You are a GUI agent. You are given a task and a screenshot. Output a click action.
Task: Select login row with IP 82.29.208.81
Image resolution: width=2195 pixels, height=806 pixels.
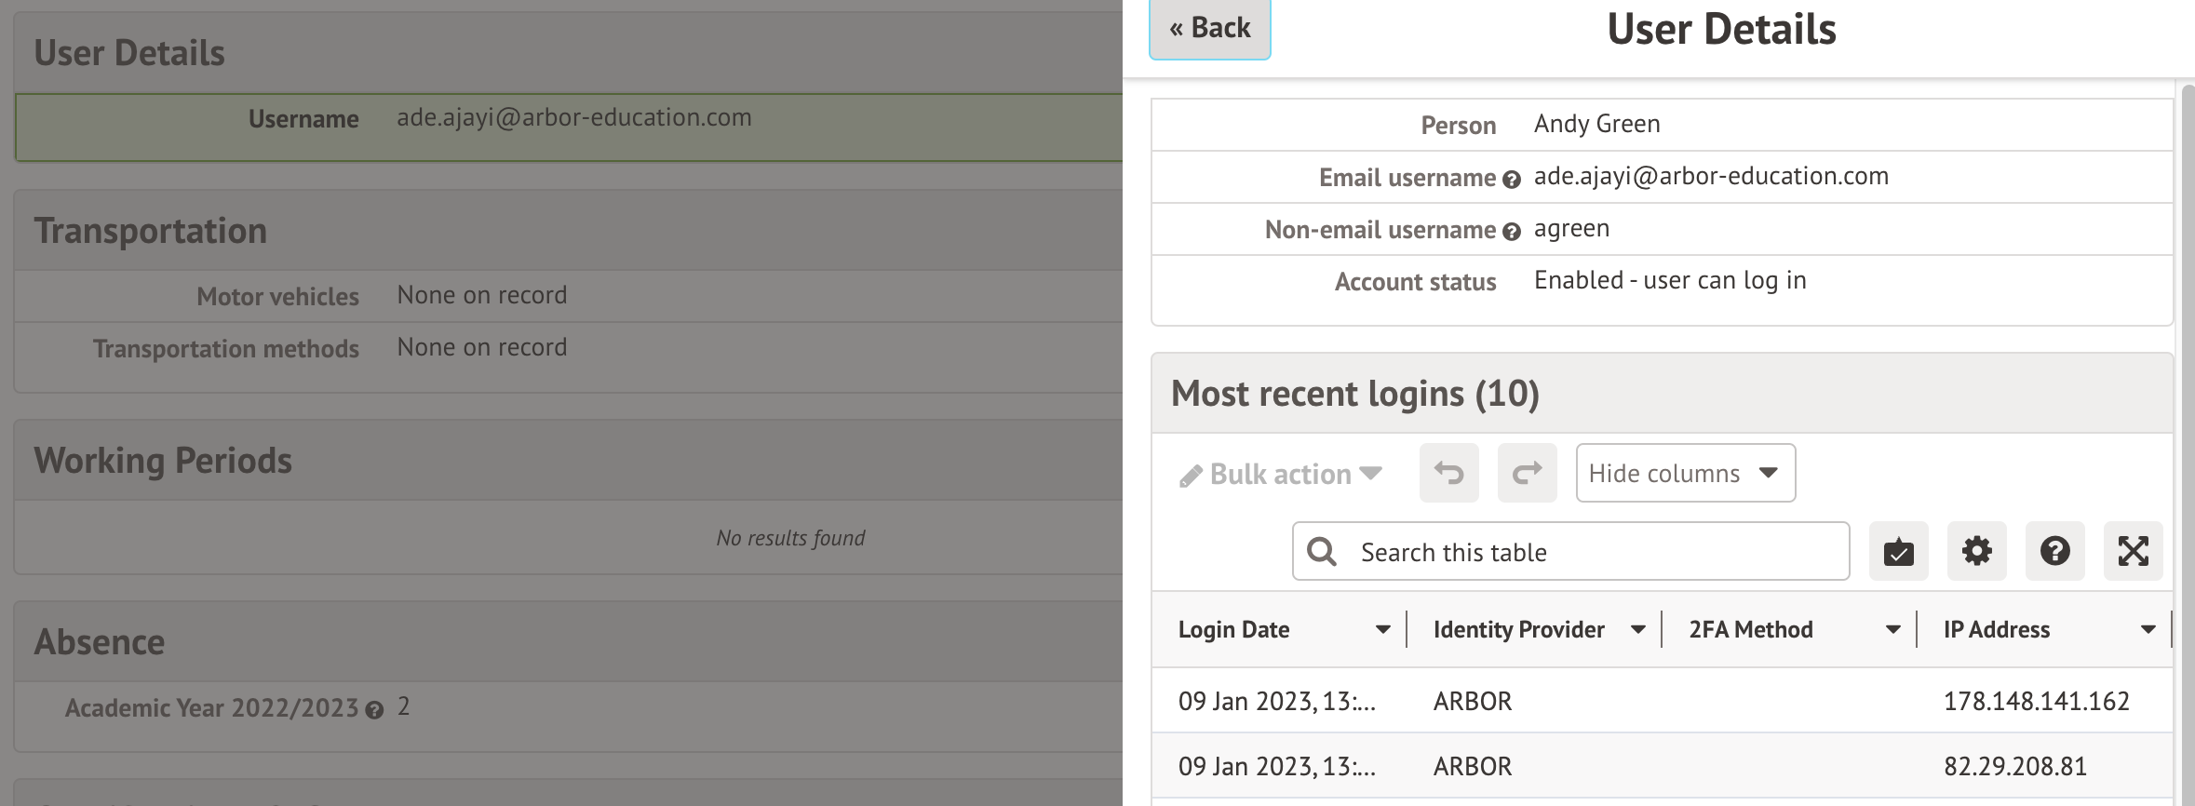tap(1662, 766)
